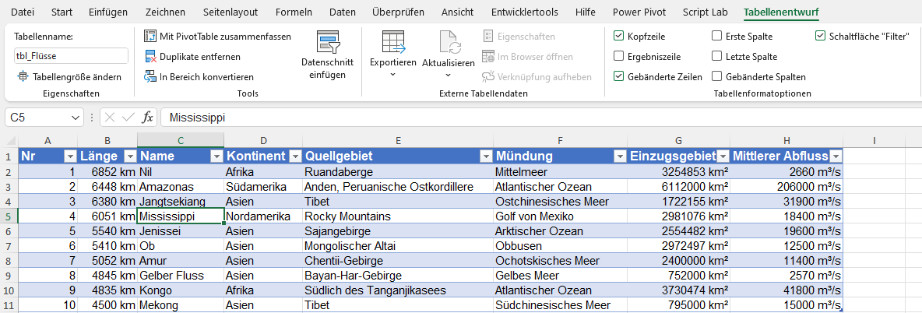Click the Duplikate entfernen icon
Viewport: 922px width, 313px height.
(x=151, y=57)
